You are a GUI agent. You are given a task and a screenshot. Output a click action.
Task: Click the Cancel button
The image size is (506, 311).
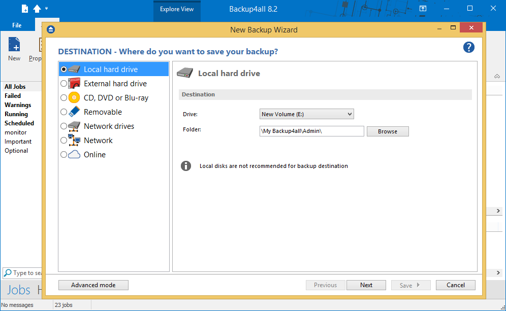(455, 285)
